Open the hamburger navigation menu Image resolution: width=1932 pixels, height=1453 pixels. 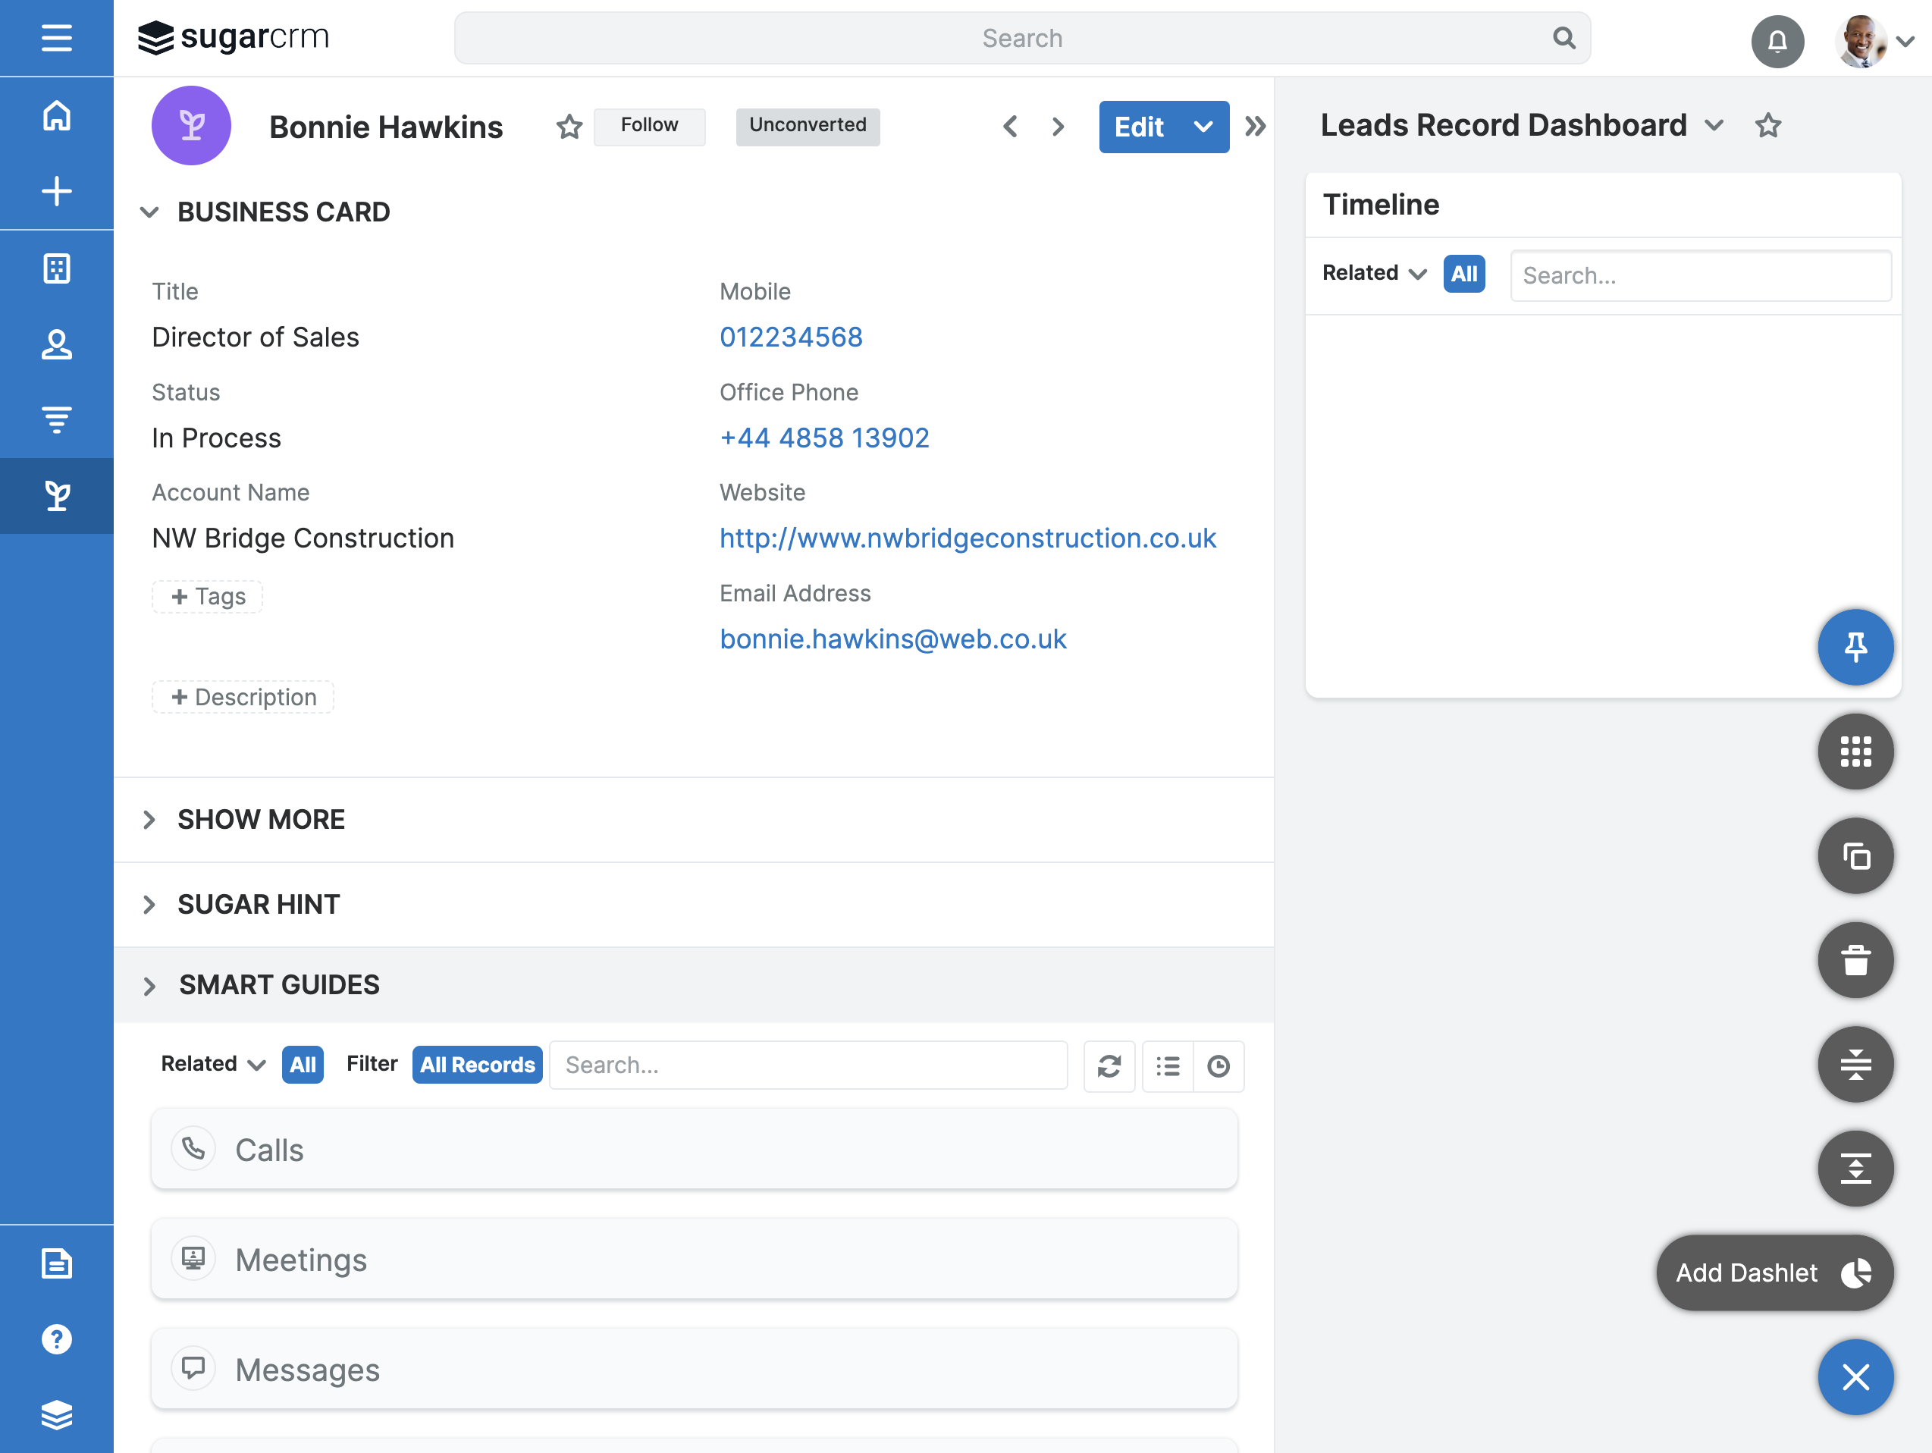point(57,38)
